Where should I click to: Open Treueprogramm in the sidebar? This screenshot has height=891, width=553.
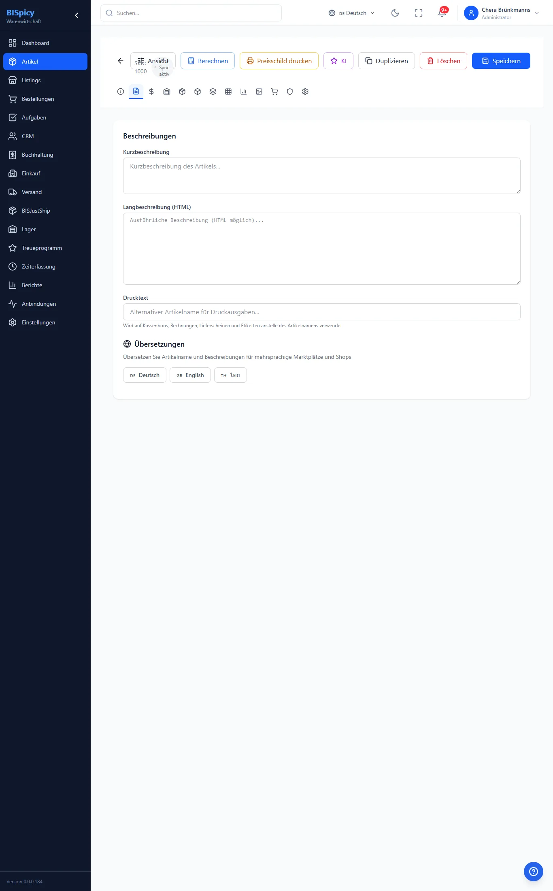(x=45, y=248)
